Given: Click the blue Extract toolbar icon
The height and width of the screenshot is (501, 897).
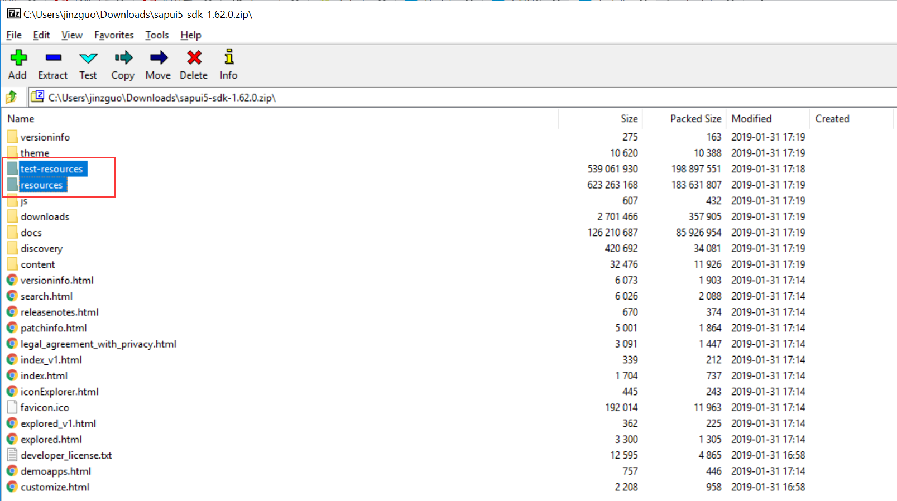Looking at the screenshot, I should coord(53,57).
